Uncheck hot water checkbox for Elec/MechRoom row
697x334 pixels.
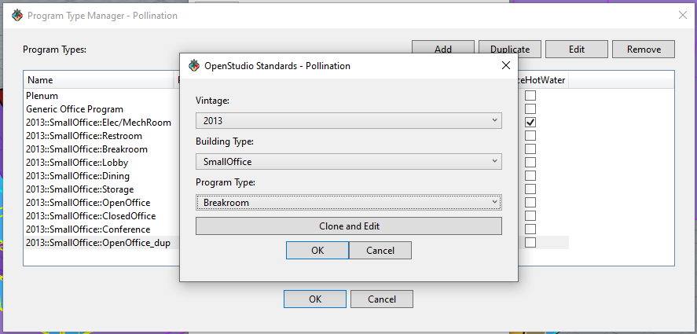pos(530,123)
